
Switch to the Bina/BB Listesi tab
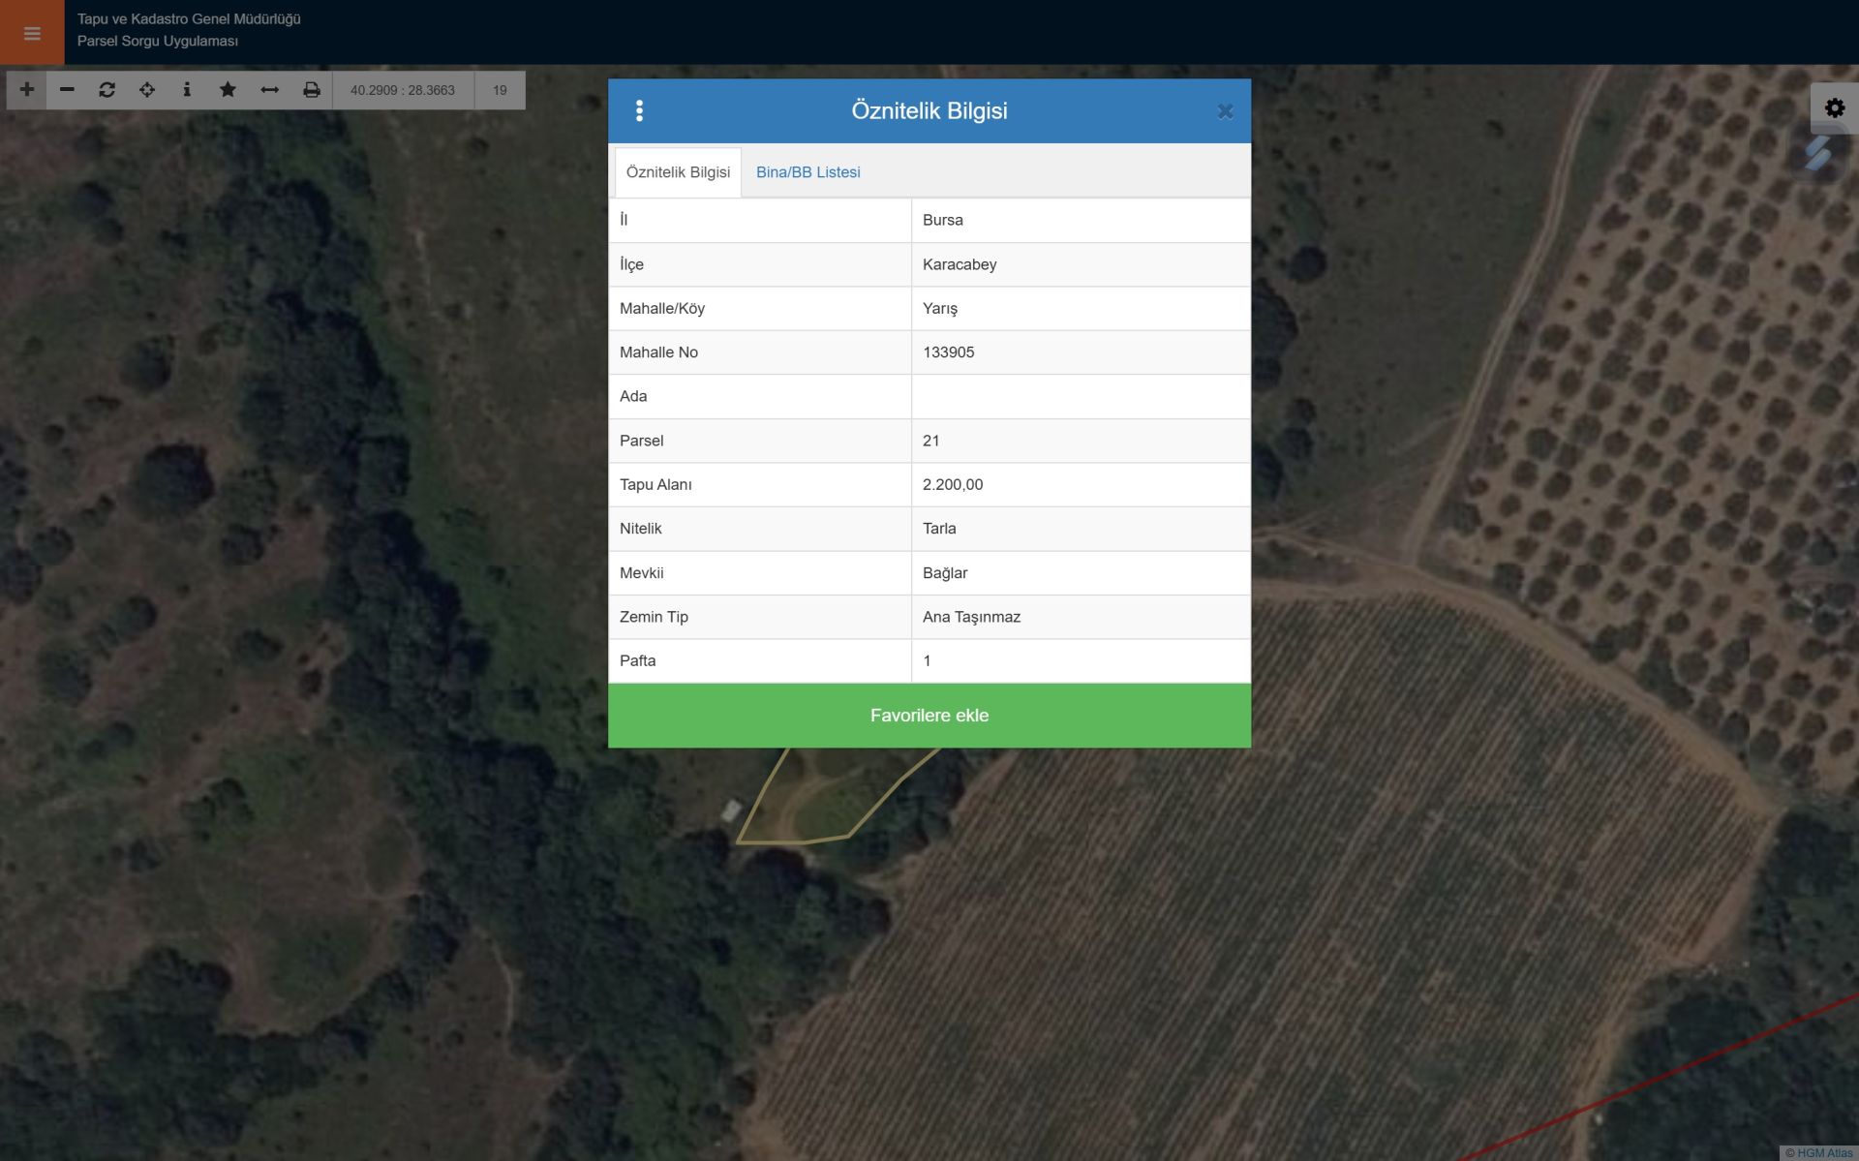click(x=808, y=172)
